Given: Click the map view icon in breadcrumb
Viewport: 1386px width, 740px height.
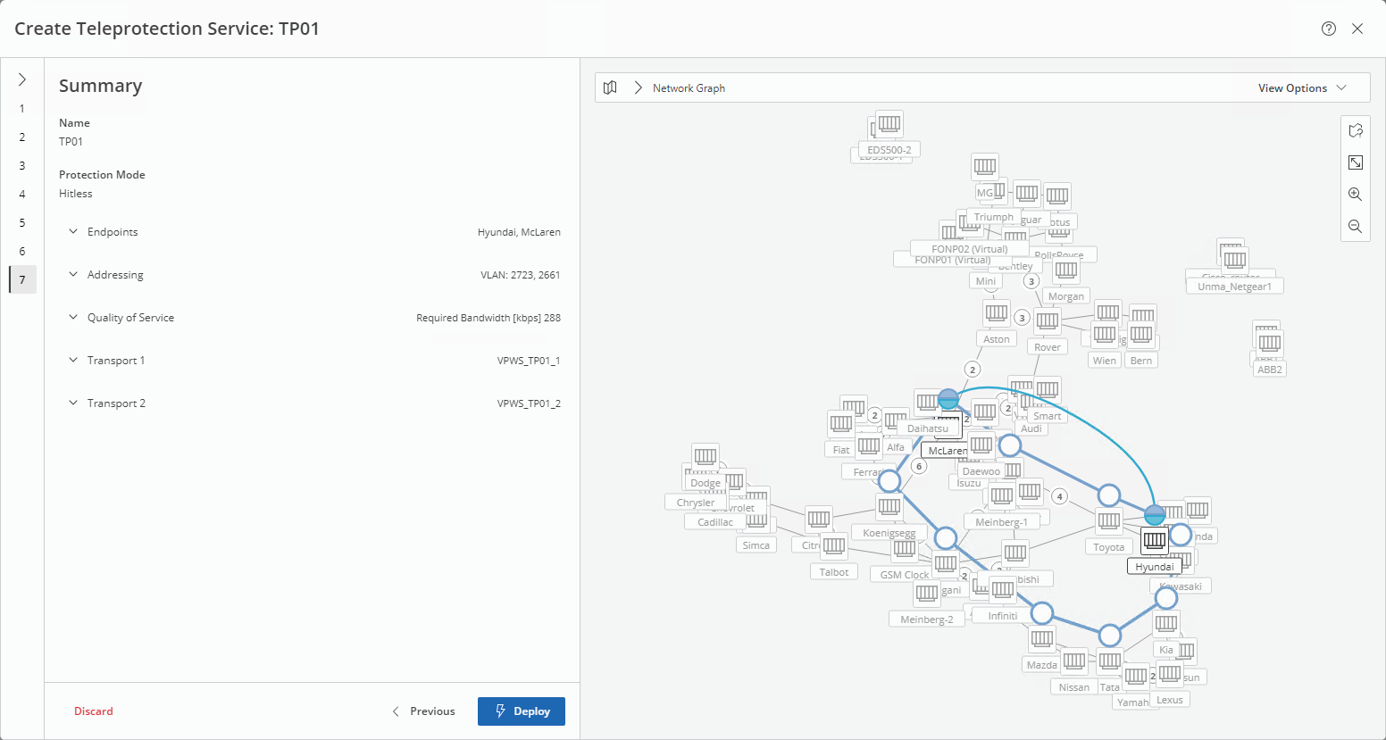Looking at the screenshot, I should [x=610, y=87].
